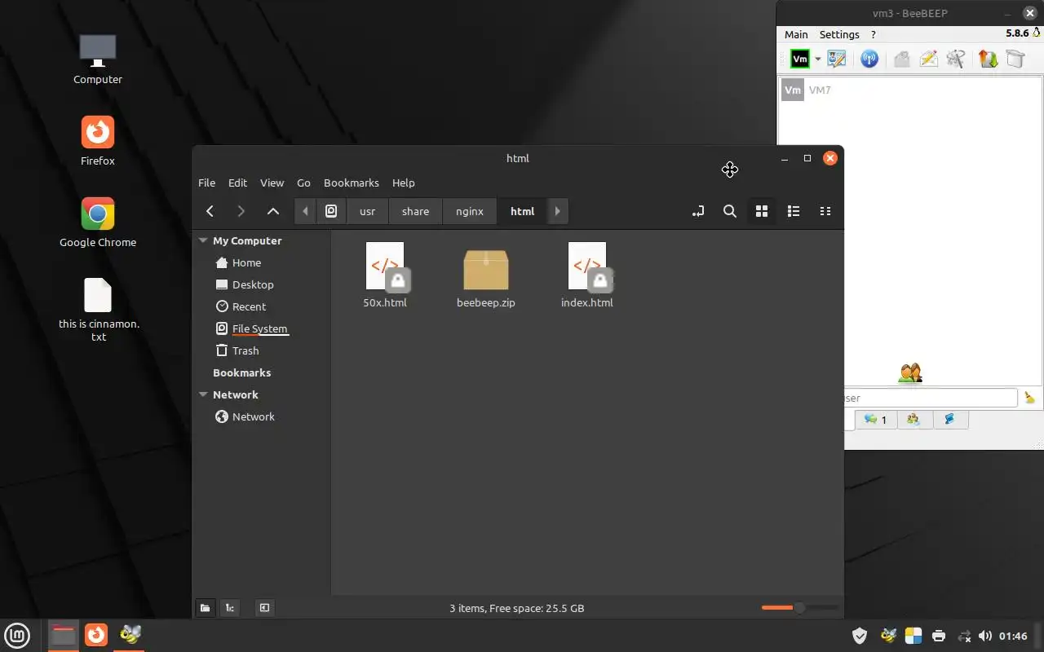Click the html path bar segment
The image size is (1044, 652).
click(522, 211)
